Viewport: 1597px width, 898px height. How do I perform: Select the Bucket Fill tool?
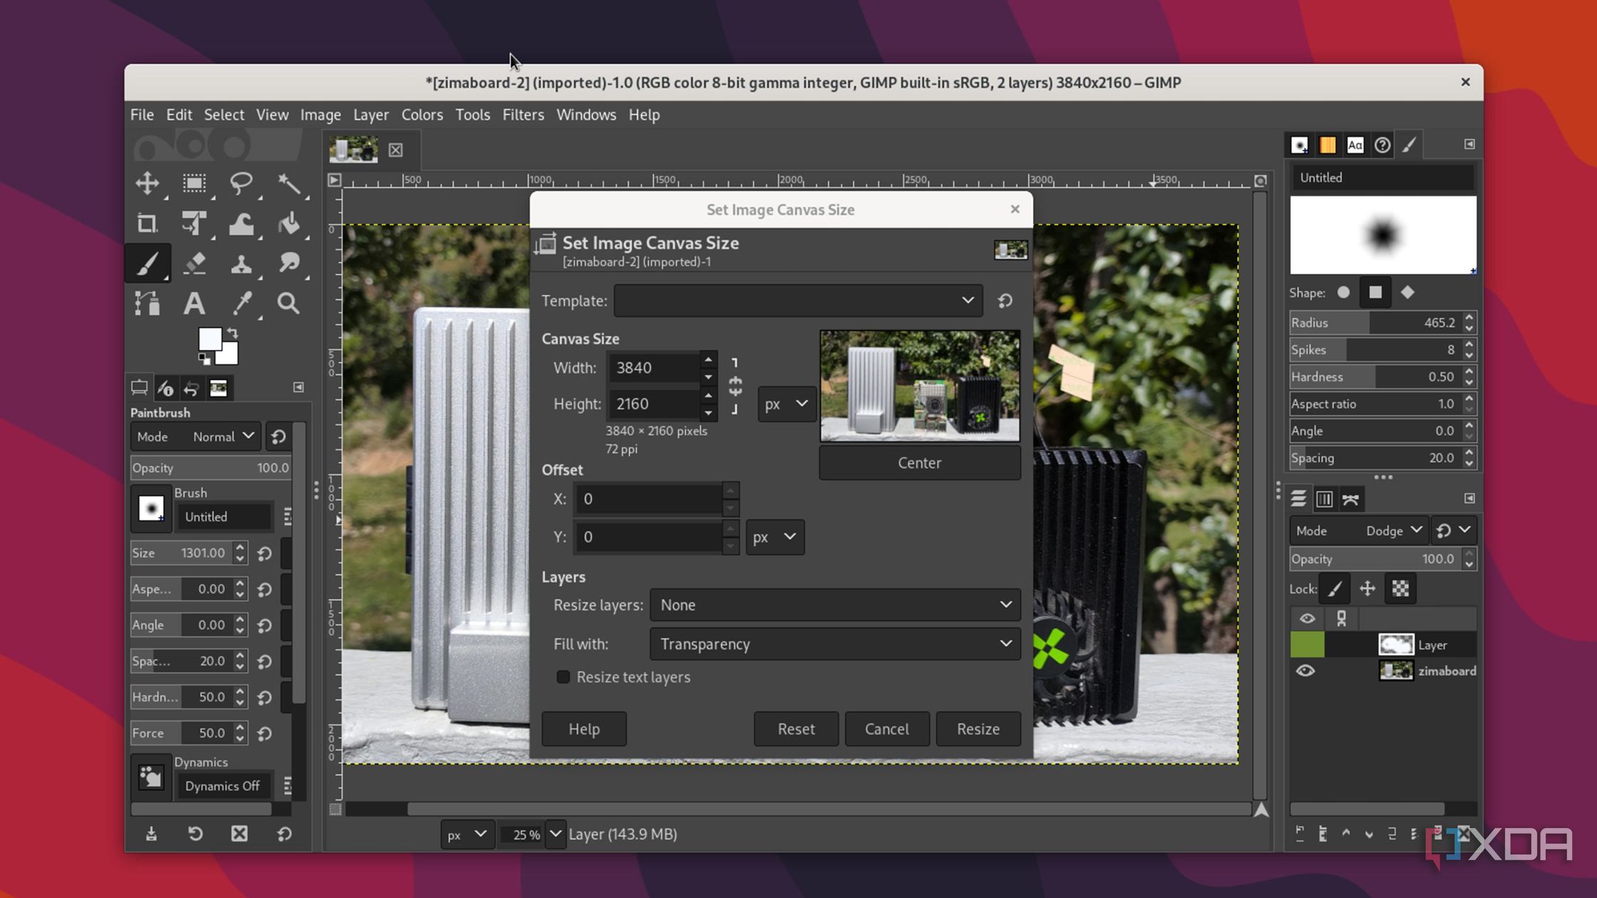[289, 224]
